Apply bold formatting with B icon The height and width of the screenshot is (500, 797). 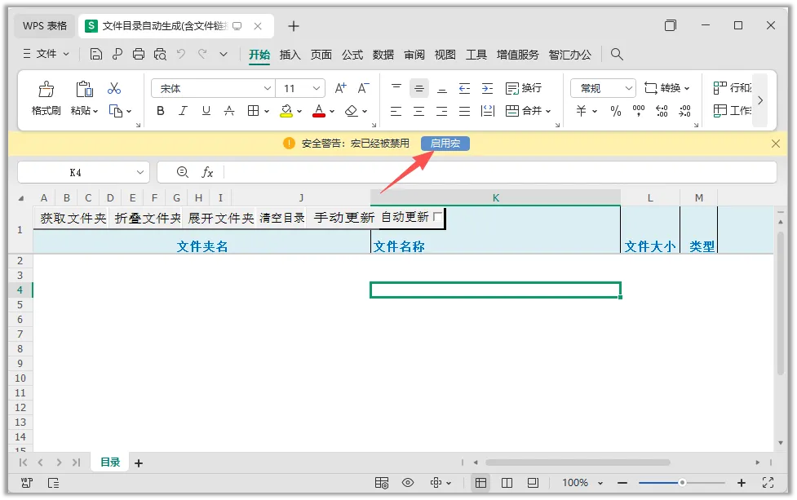161,111
